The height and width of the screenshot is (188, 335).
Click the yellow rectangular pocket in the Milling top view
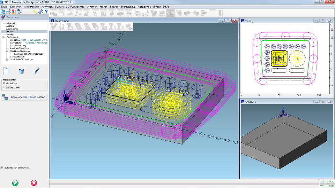point(279,58)
